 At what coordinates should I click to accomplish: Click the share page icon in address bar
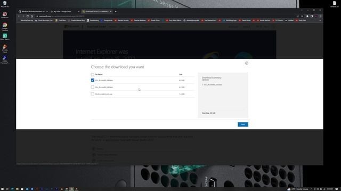point(298,16)
